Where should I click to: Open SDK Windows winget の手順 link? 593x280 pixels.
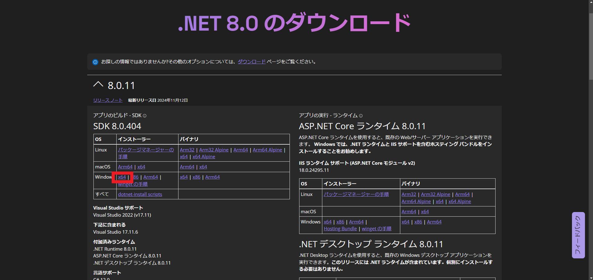pyautogui.click(x=133, y=184)
